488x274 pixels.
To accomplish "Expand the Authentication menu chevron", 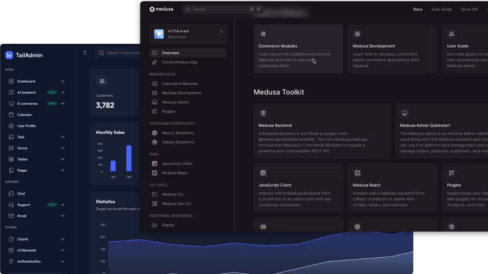I will 63,261.
